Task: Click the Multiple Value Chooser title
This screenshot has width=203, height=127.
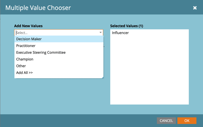Action: (38, 8)
